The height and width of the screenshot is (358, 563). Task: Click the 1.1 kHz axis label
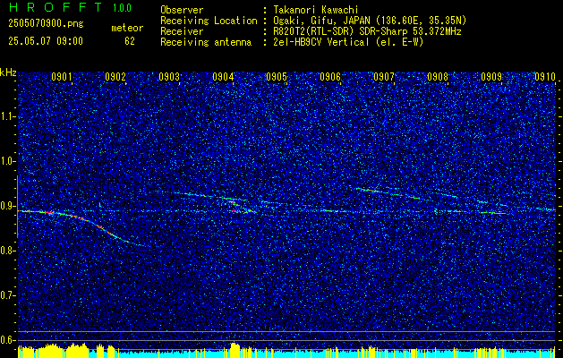tap(7, 116)
